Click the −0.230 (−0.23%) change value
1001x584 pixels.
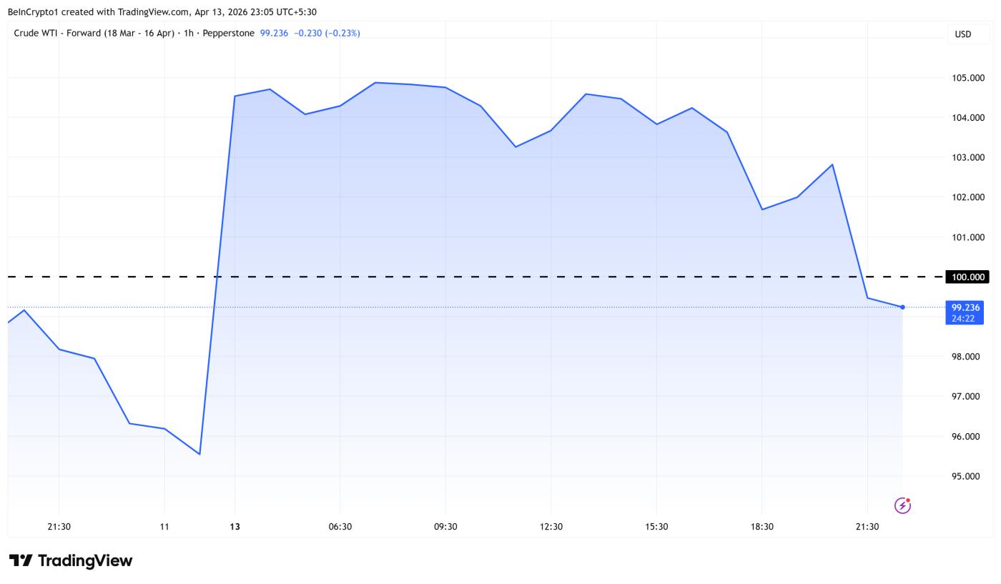point(327,33)
